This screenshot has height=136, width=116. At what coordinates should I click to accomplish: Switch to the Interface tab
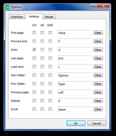[17, 17]
